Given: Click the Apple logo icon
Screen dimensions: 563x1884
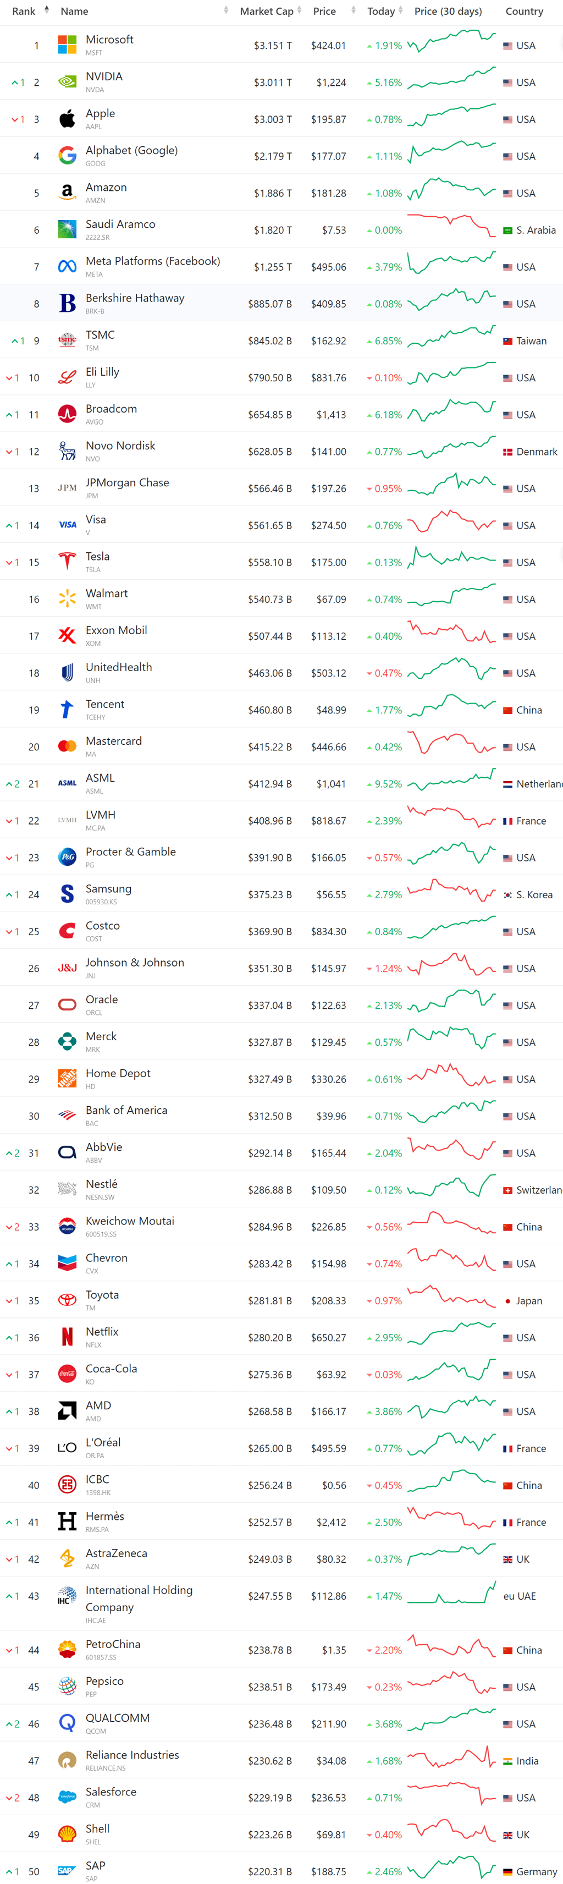Looking at the screenshot, I should (67, 118).
